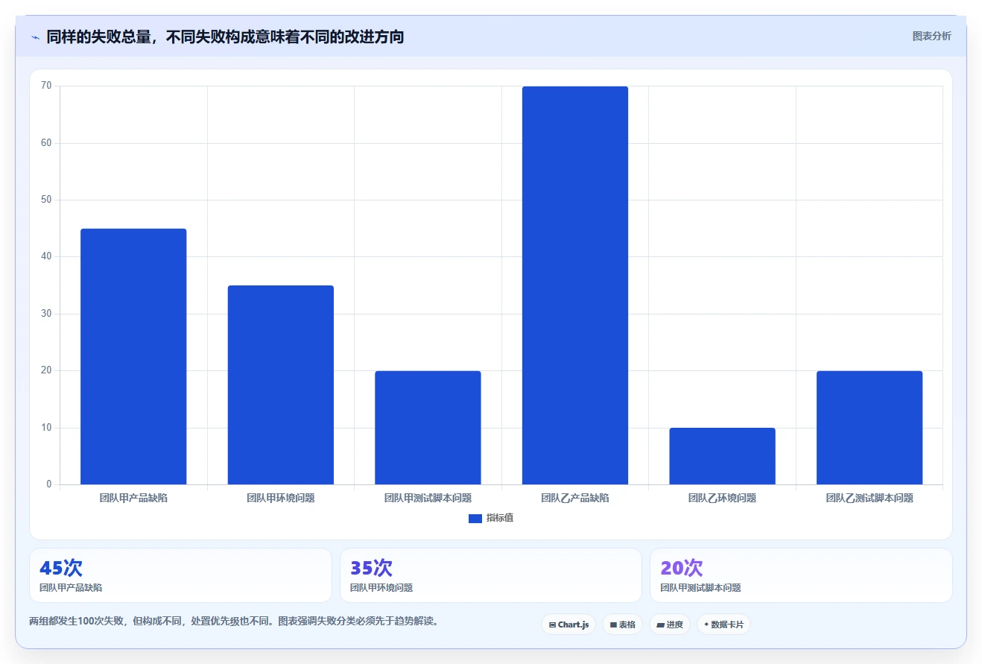Click the 团队甲环境问题 axis label
Image resolution: width=982 pixels, height=664 pixels.
(281, 498)
